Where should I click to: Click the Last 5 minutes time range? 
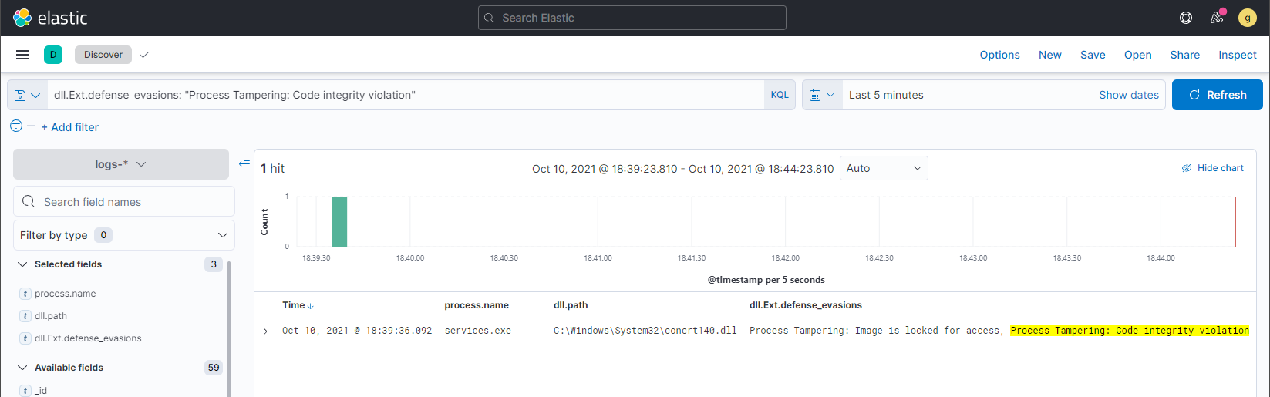coord(886,95)
